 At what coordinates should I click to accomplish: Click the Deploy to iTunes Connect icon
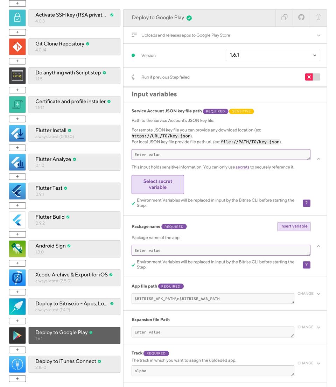click(17, 364)
